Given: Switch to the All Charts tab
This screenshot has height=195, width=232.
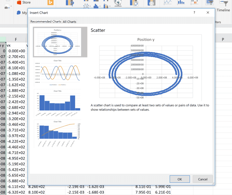Looking at the screenshot, I should (x=70, y=21).
